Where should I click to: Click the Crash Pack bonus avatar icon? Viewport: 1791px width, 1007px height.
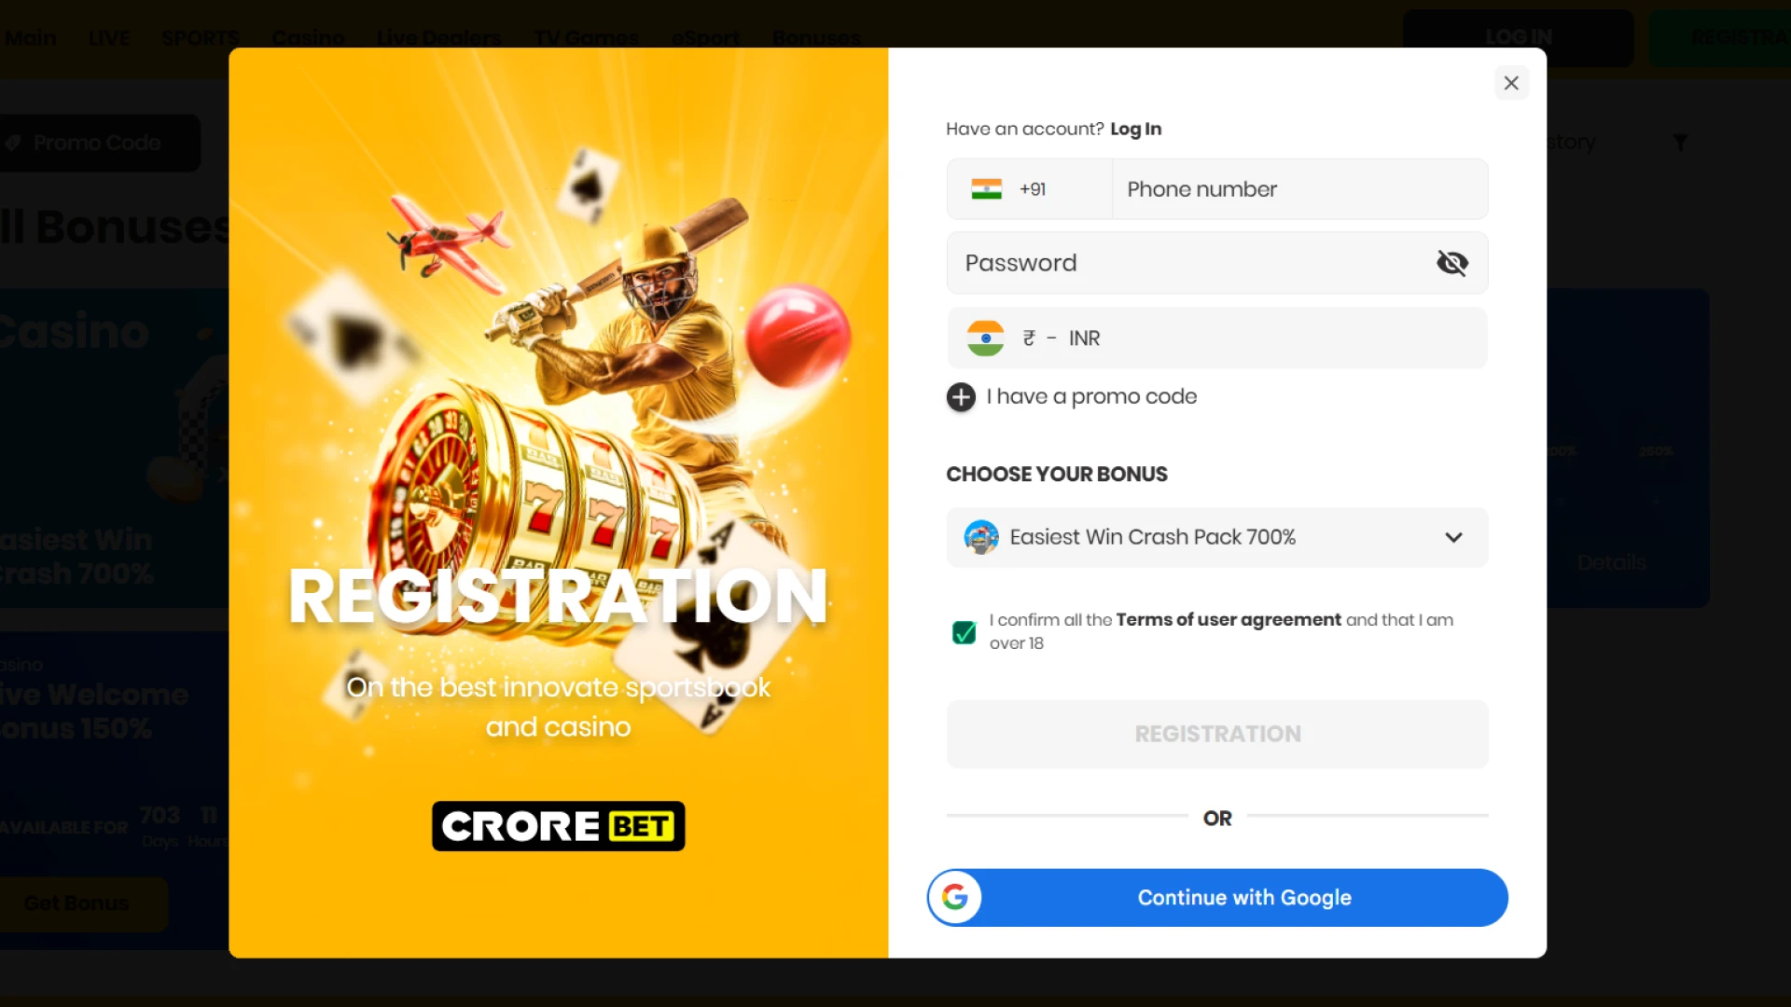980,537
